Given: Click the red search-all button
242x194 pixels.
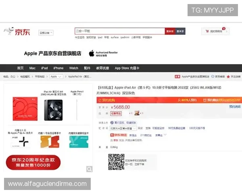Looking at the screenshot, I should [170, 31].
